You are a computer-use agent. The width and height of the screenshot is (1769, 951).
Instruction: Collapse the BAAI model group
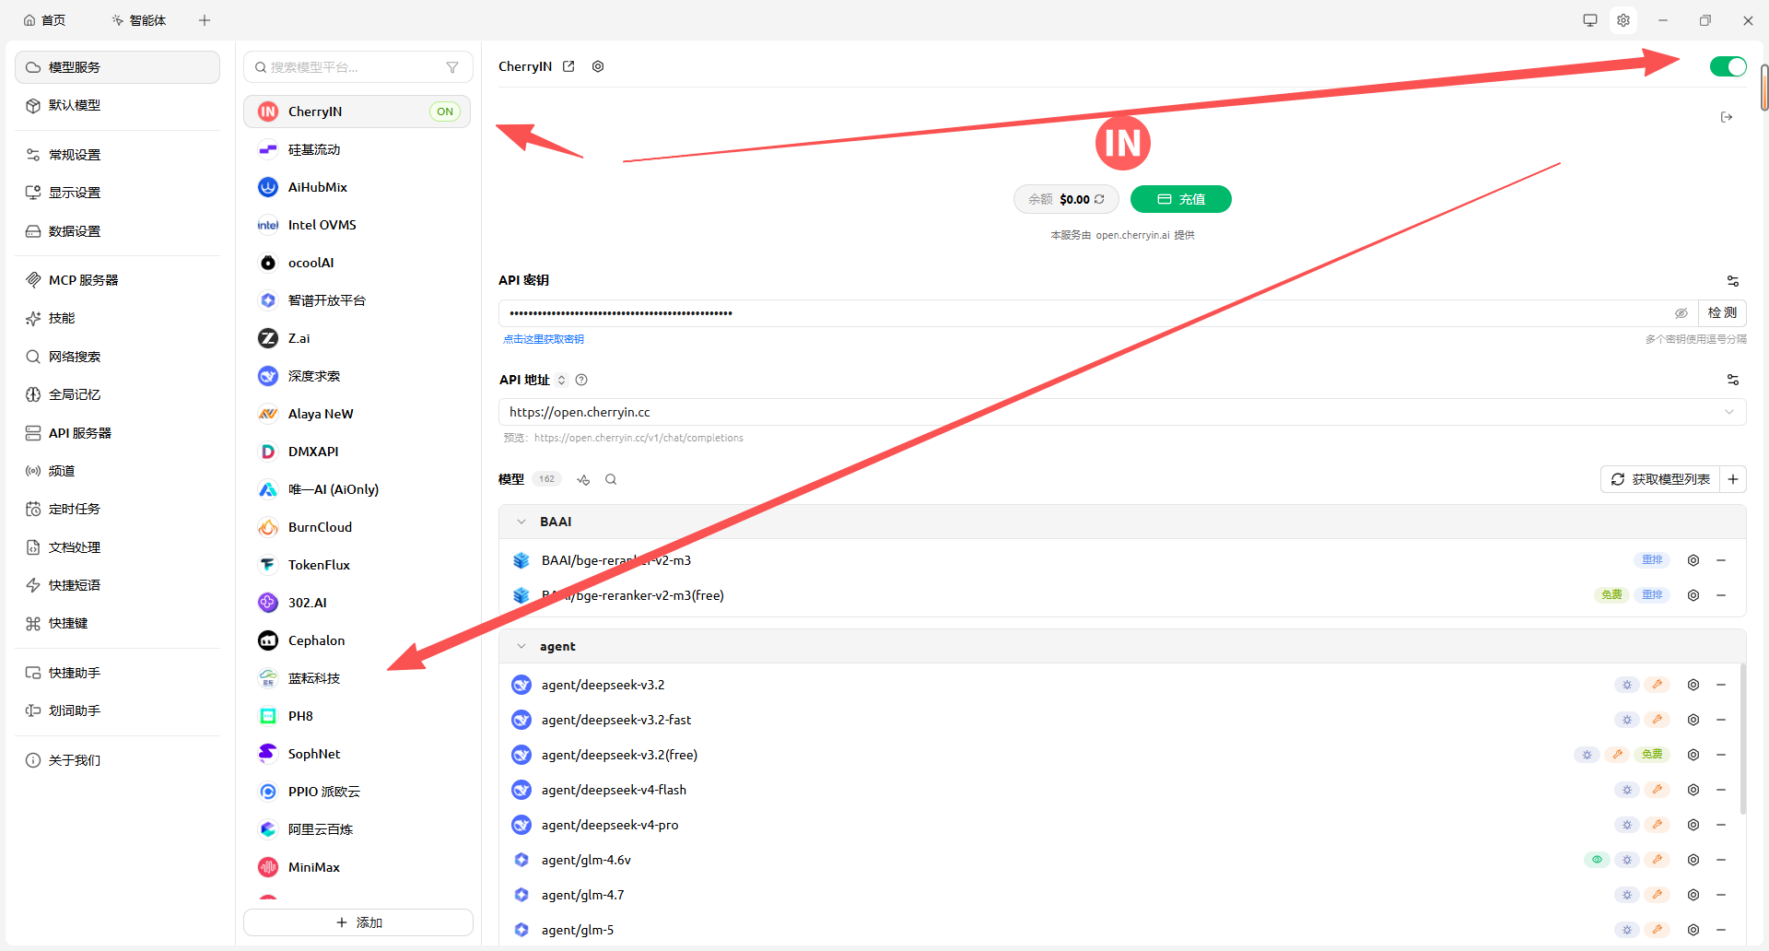pyautogui.click(x=521, y=522)
